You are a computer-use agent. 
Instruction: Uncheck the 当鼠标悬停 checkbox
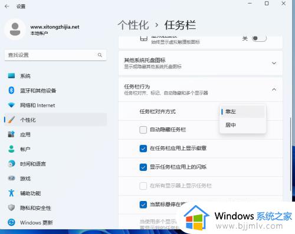(143, 205)
